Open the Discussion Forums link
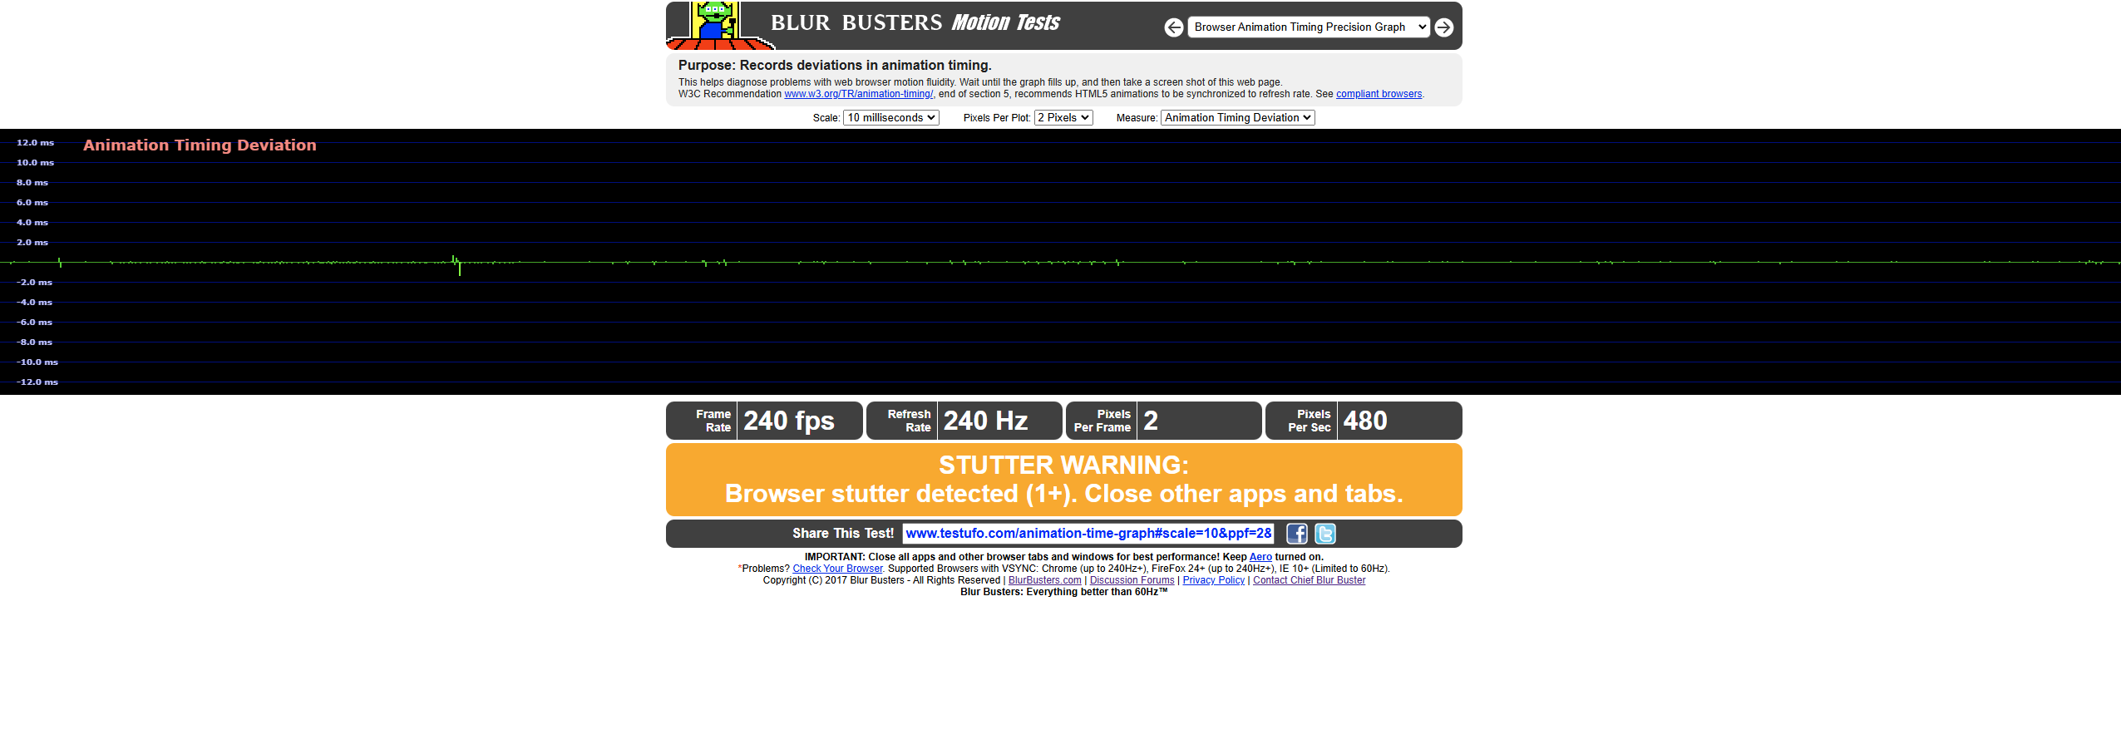Screen dimensions: 2121x744 (x=1132, y=580)
